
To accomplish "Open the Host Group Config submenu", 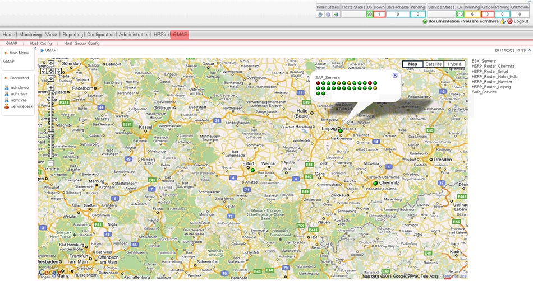I will 81,44.
